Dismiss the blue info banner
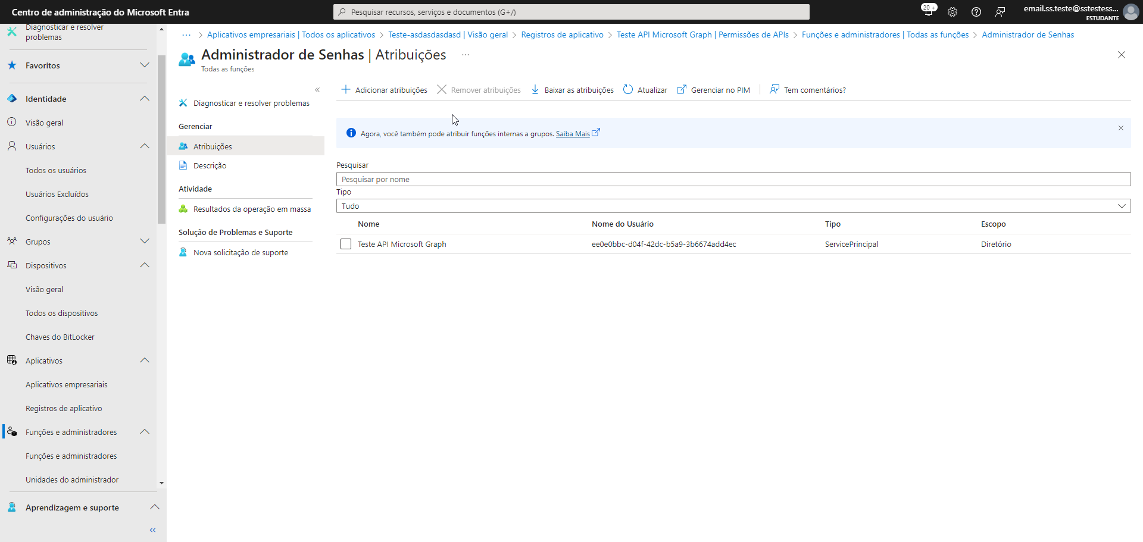The width and height of the screenshot is (1143, 542). pyautogui.click(x=1121, y=128)
